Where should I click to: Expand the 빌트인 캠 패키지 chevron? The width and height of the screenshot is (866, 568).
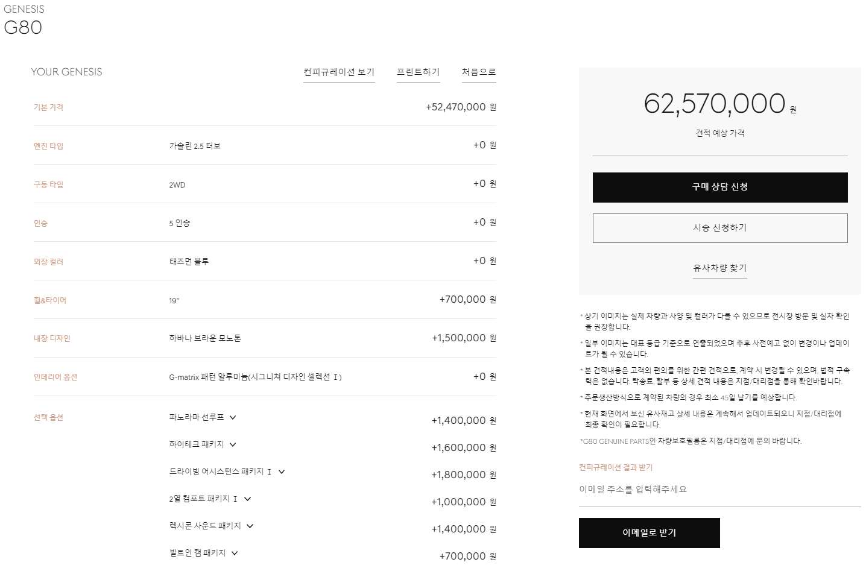click(x=235, y=553)
